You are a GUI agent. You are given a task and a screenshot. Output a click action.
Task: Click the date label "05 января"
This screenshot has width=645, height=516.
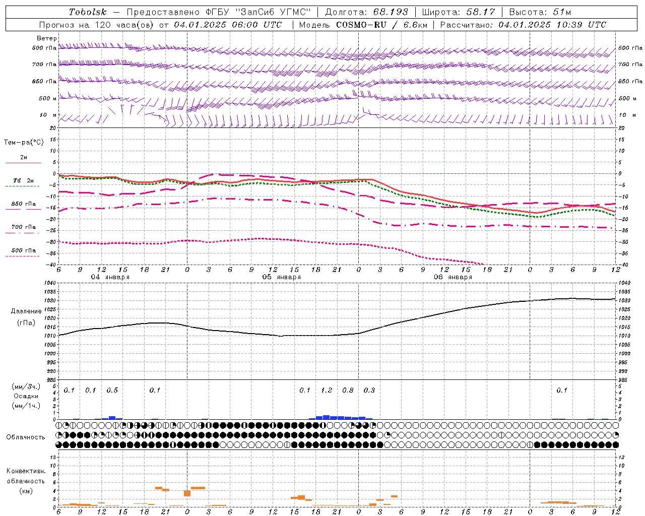281,277
